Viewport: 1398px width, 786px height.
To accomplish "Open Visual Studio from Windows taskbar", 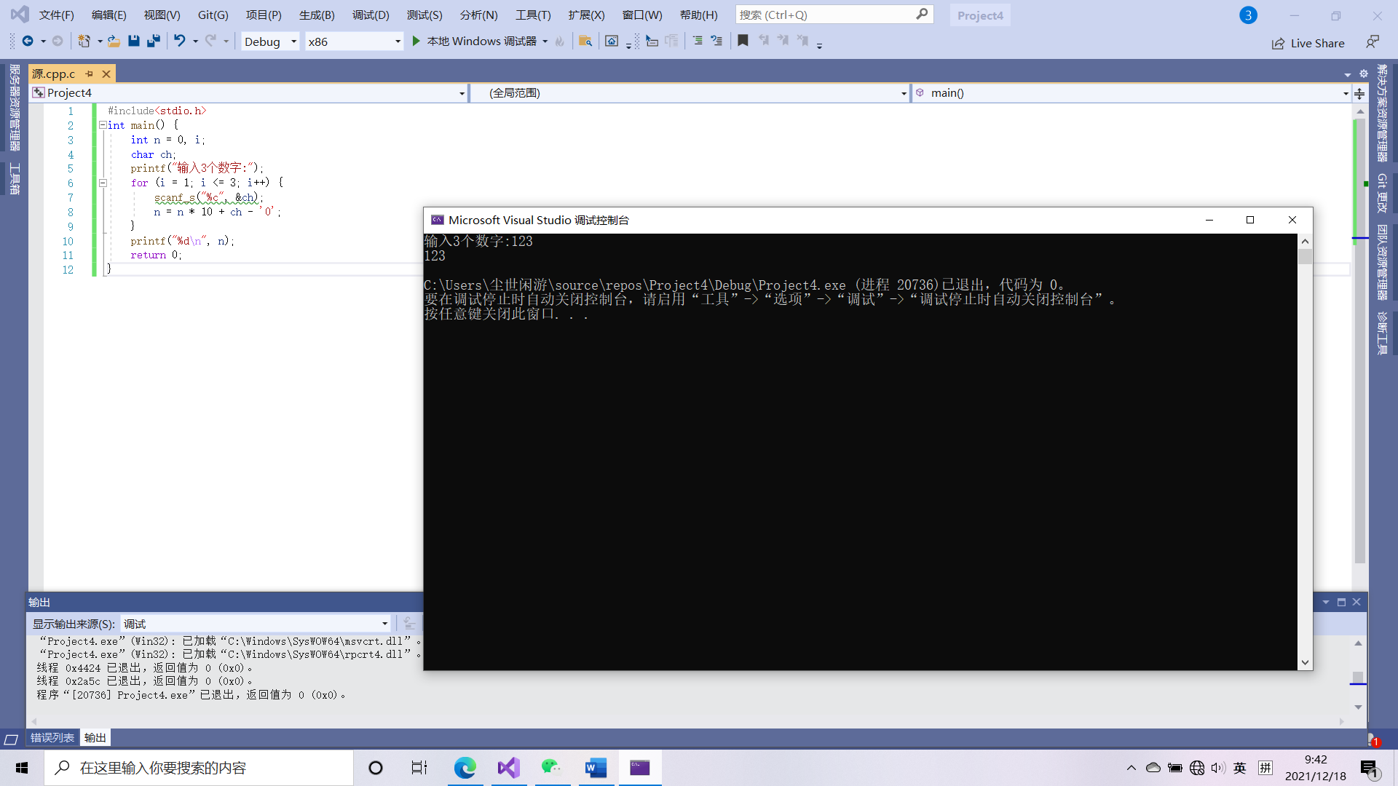I will coord(509,768).
